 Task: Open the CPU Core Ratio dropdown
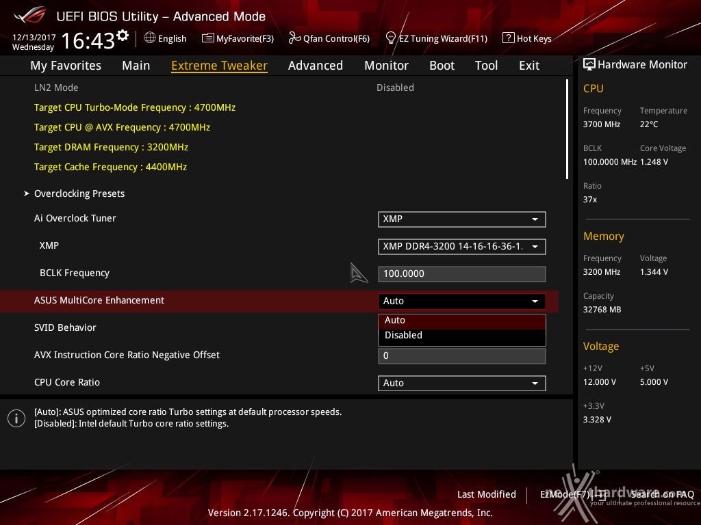pos(462,383)
